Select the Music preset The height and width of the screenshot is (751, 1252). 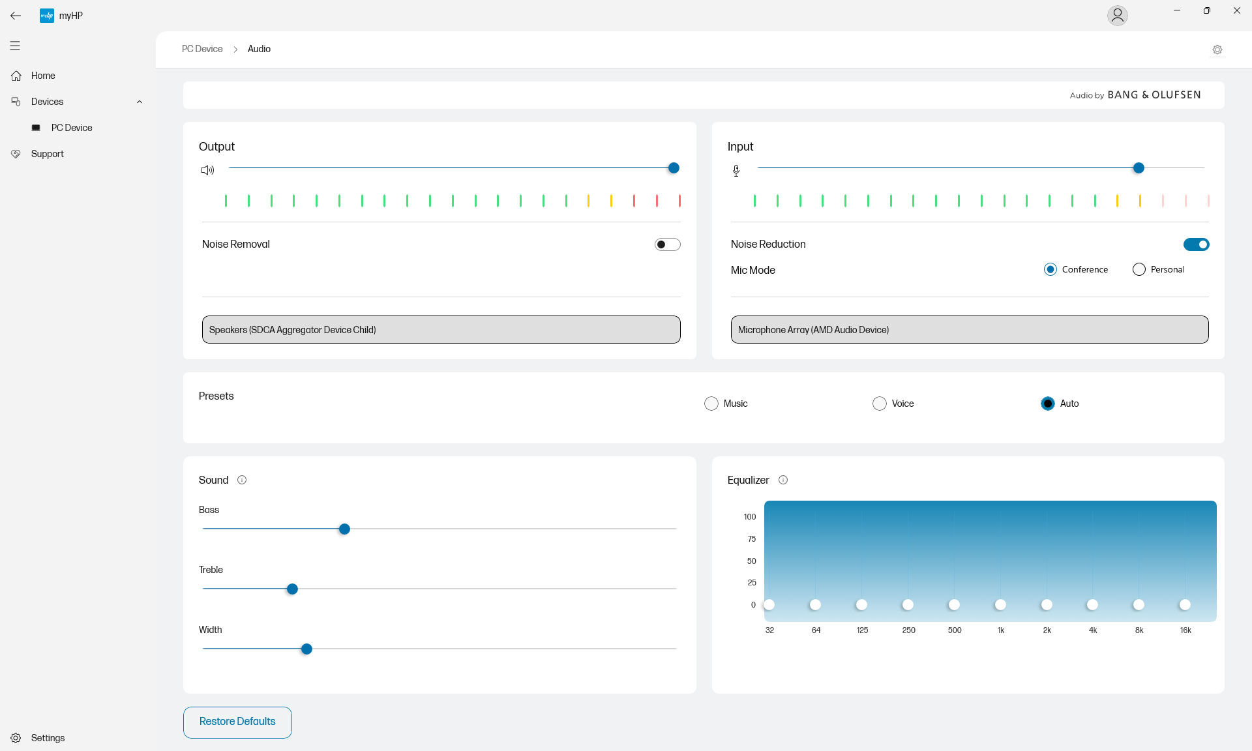tap(711, 404)
